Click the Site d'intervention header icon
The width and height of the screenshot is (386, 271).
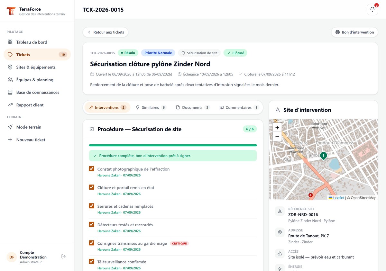coord(278,110)
